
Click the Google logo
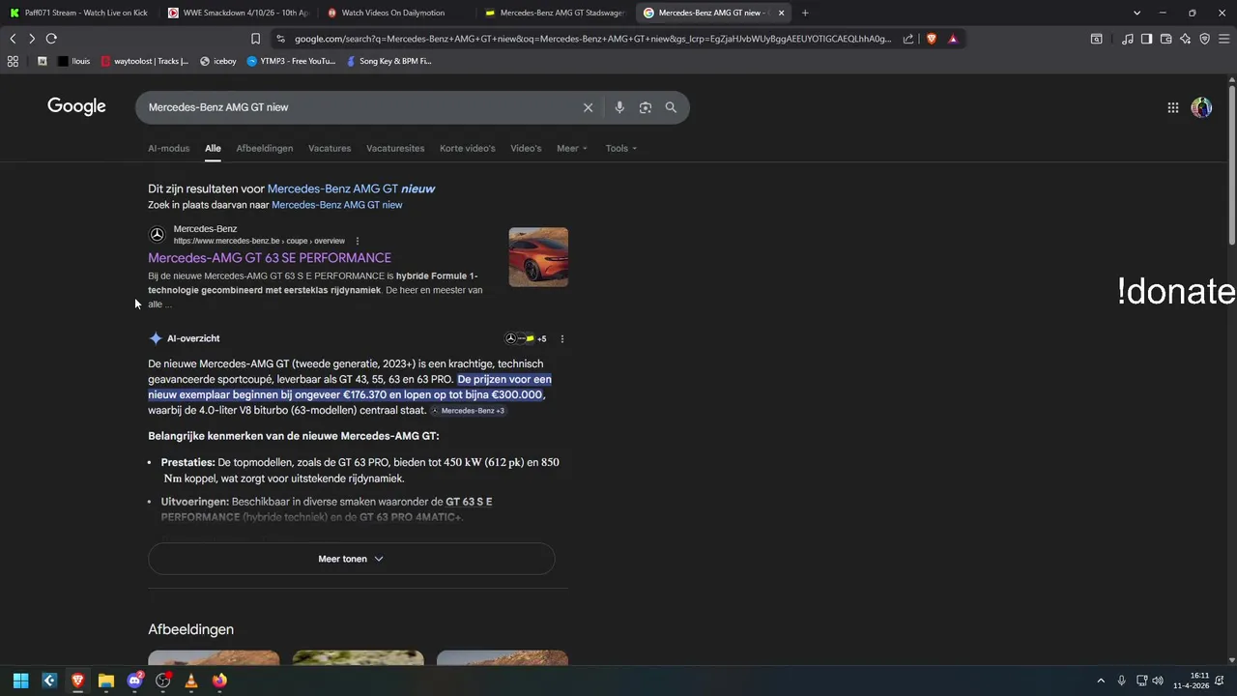[76, 106]
